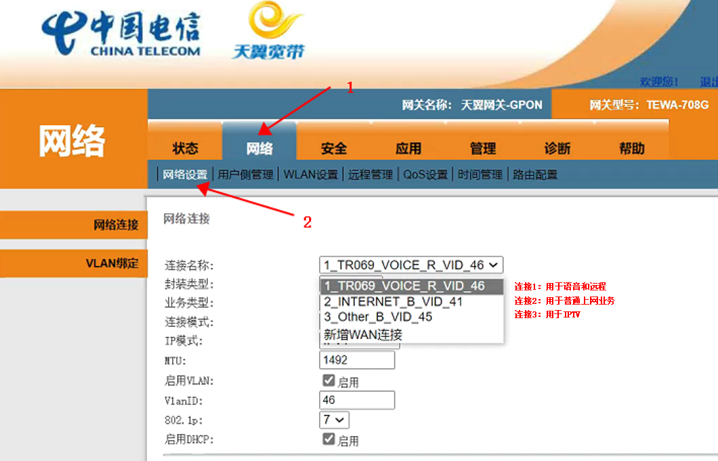Open the 连接名称 dropdown

pos(411,265)
